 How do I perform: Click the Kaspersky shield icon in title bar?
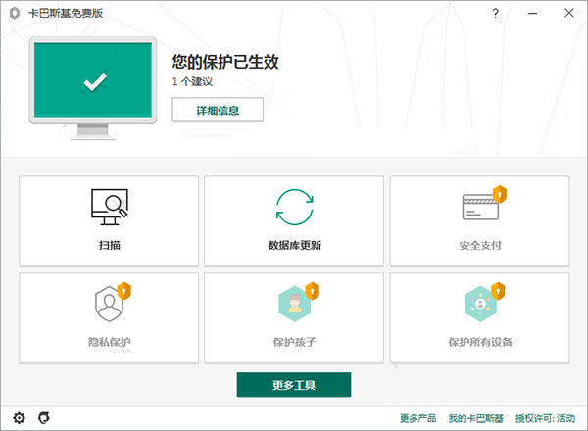click(x=14, y=13)
